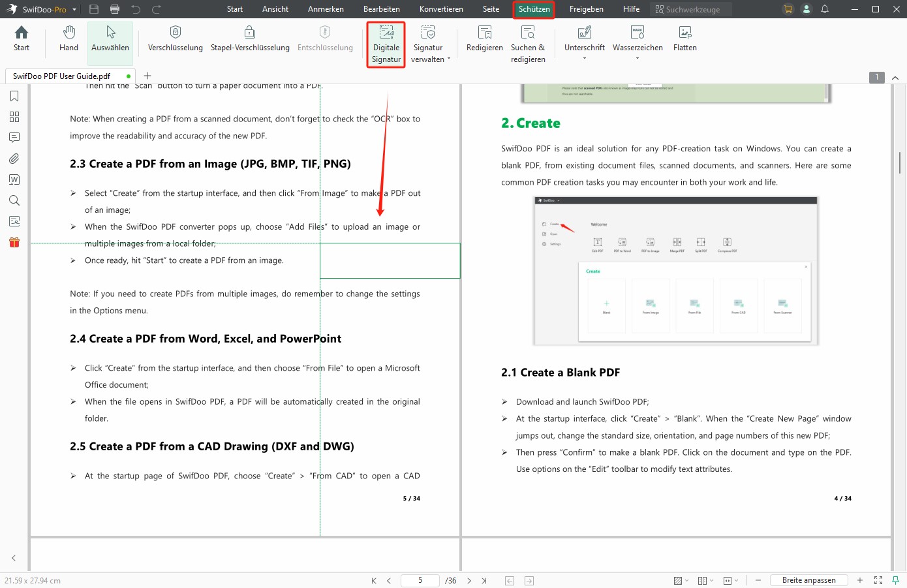907x588 pixels.
Task: Click the Suchwerkzeuge search field
Action: coord(691,9)
